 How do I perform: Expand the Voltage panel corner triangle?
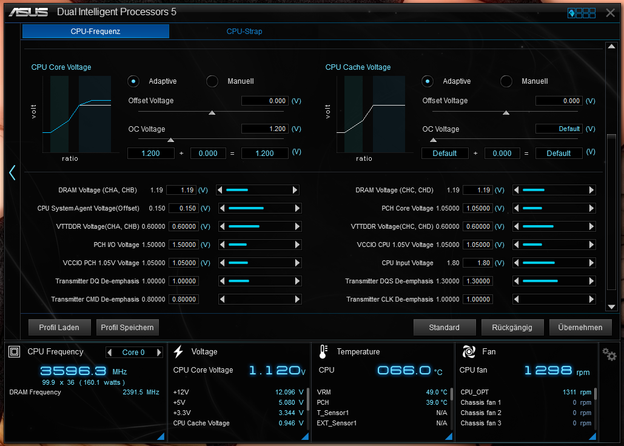click(305, 436)
